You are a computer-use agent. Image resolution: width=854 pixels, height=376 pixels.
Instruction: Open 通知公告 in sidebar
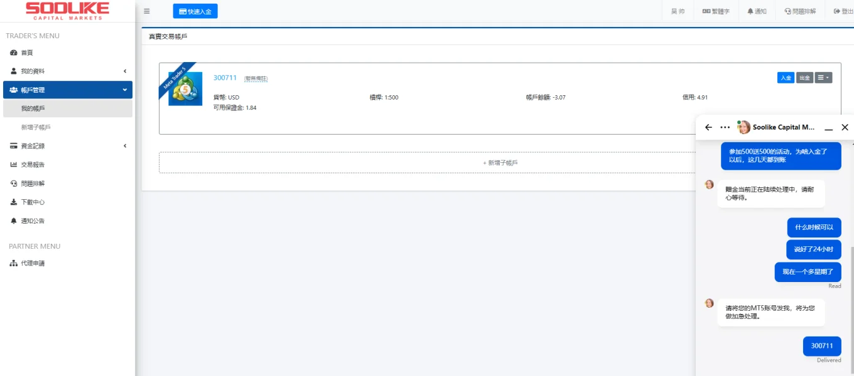[x=33, y=221]
